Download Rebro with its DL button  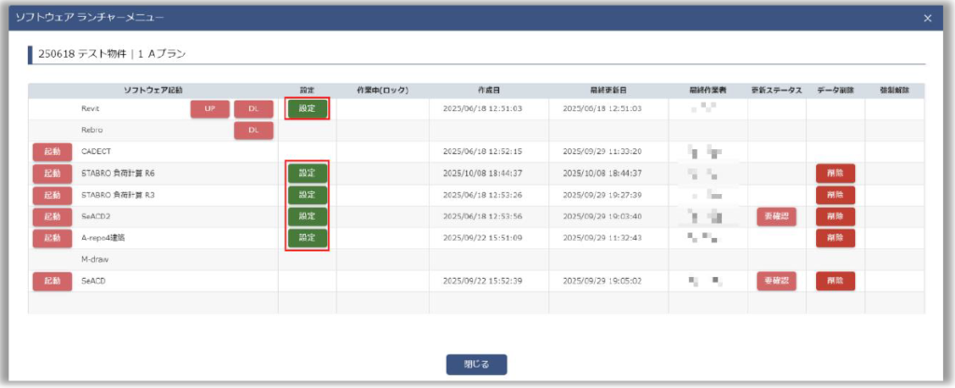[254, 131]
